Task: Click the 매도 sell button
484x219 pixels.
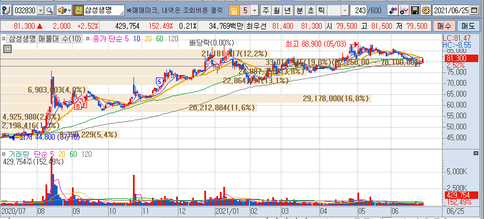Action: point(468,26)
